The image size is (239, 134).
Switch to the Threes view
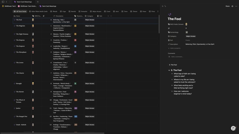134,12
